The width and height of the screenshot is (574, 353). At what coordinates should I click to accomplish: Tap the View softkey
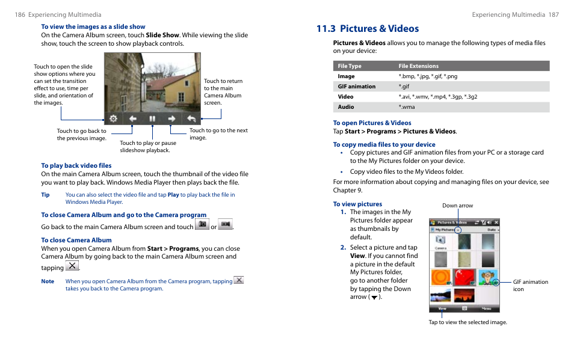(x=442, y=308)
